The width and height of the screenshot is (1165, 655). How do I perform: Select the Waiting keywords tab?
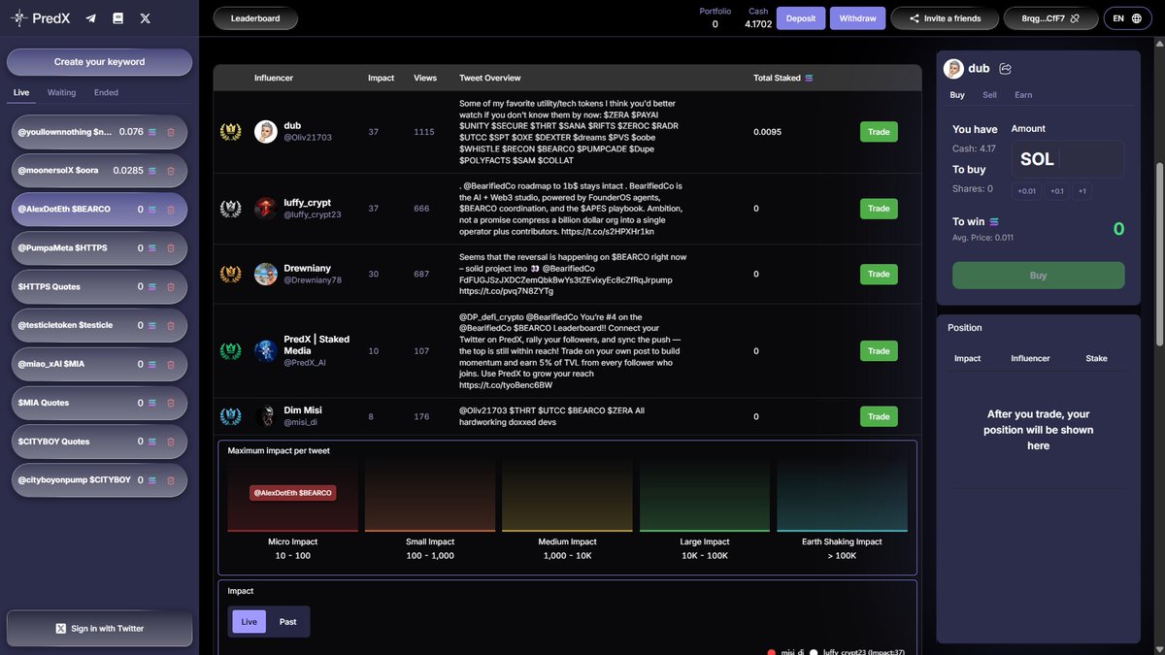coord(61,92)
